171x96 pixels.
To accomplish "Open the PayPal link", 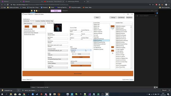I will coord(131,79).
